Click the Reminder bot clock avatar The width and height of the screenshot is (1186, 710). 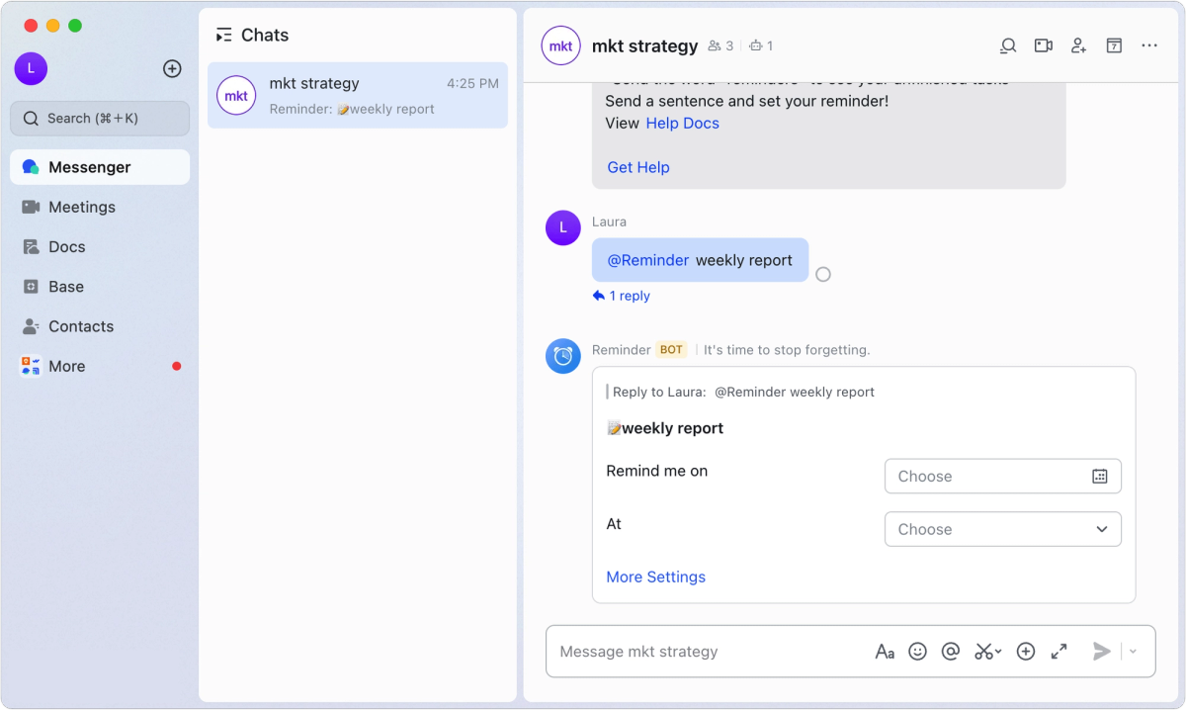(562, 356)
